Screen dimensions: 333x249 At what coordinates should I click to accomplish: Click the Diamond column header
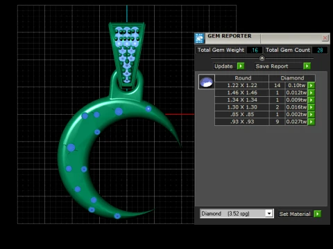click(292, 78)
